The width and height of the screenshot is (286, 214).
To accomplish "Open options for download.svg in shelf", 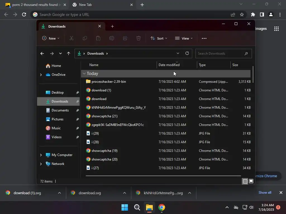I will tap(125, 193).
